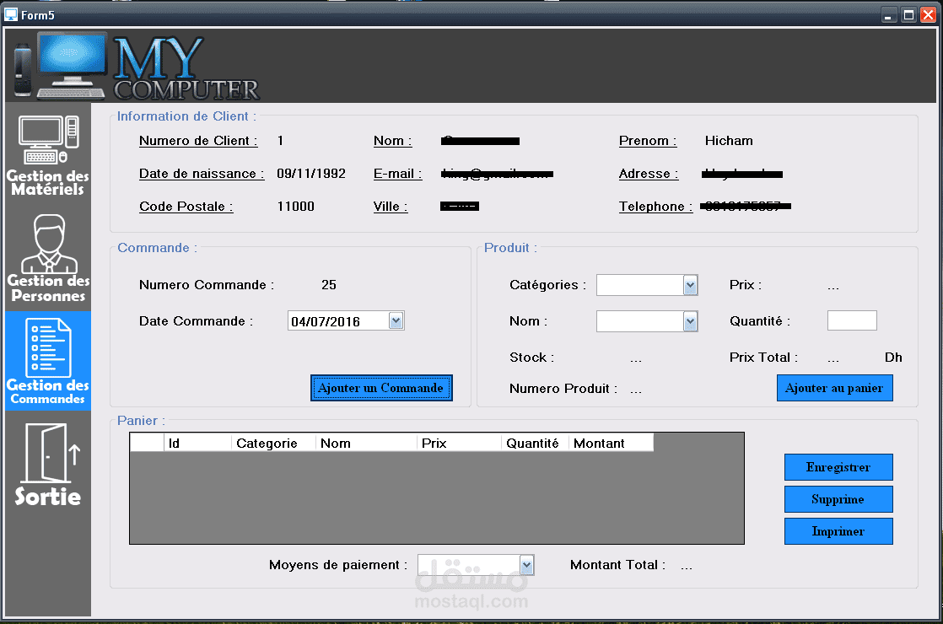This screenshot has height=624, width=943.
Task: Click the Imprimer button
Action: [x=838, y=531]
